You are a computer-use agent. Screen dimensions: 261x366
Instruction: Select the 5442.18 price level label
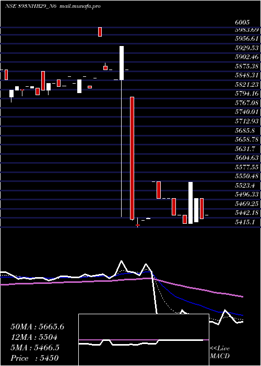(x=246, y=213)
